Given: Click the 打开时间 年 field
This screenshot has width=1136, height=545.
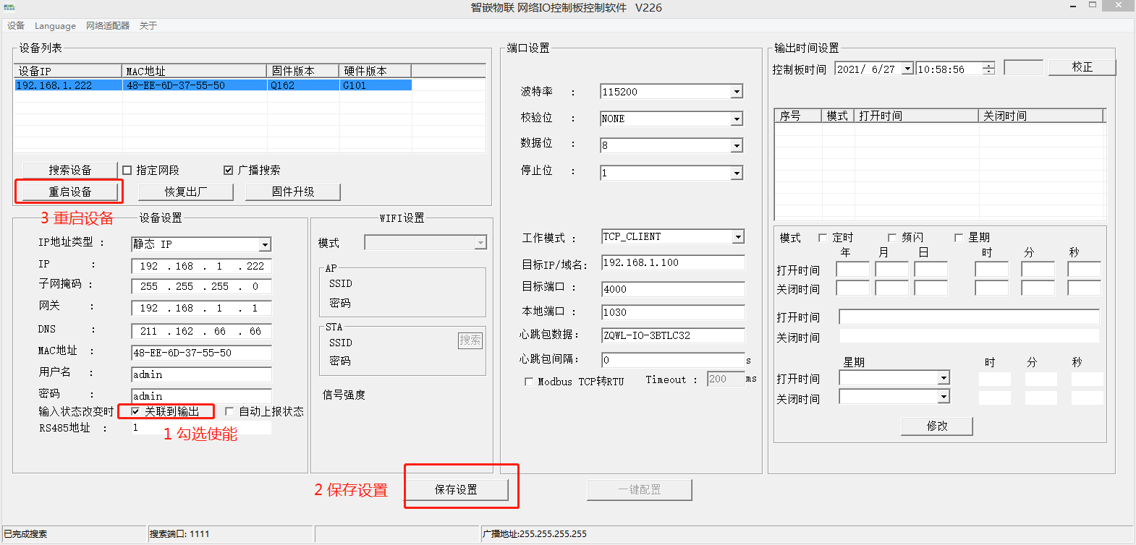Looking at the screenshot, I should (x=853, y=270).
